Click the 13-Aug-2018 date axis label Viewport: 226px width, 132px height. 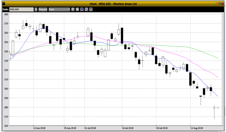click(197, 128)
